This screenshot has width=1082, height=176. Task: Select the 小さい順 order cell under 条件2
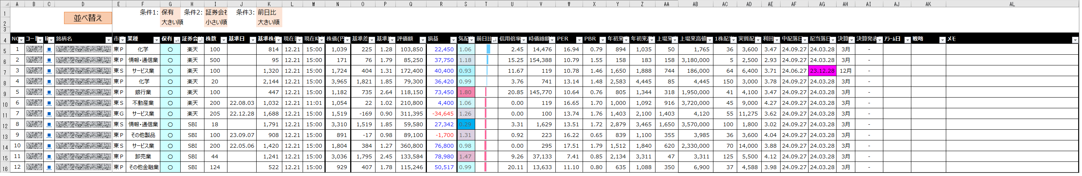point(216,22)
